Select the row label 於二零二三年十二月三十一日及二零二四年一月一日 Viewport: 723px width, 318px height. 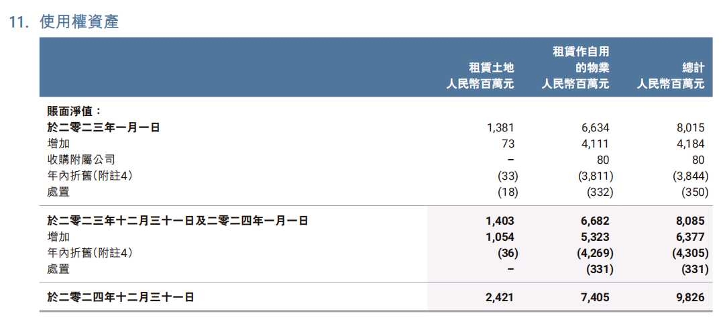[177, 221]
